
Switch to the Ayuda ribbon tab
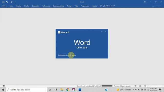[x=95, y=6]
